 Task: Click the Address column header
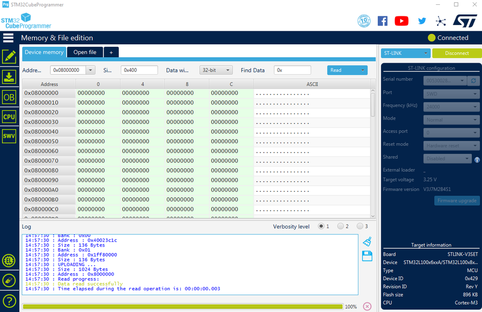point(49,84)
